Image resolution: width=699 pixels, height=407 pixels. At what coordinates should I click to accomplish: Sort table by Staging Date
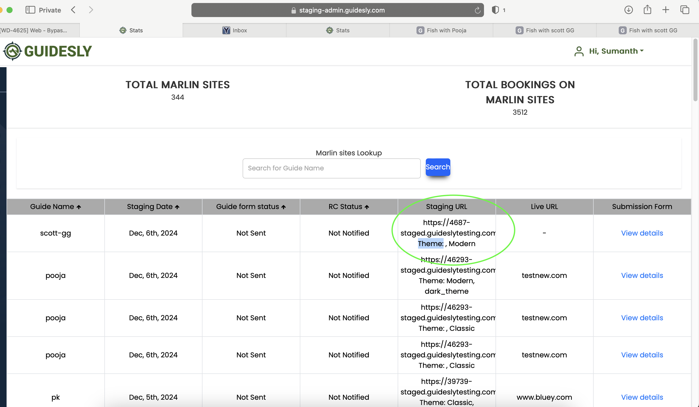pos(177,207)
